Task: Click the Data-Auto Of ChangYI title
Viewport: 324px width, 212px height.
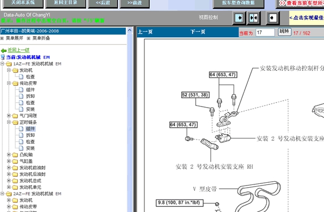Action: pyautogui.click(x=27, y=15)
